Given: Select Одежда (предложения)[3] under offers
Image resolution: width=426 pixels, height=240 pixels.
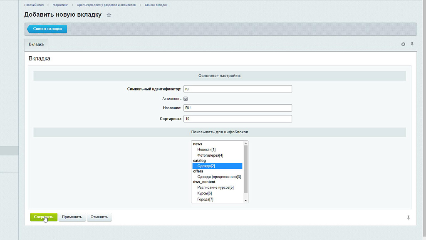Looking at the screenshot, I should [x=219, y=177].
